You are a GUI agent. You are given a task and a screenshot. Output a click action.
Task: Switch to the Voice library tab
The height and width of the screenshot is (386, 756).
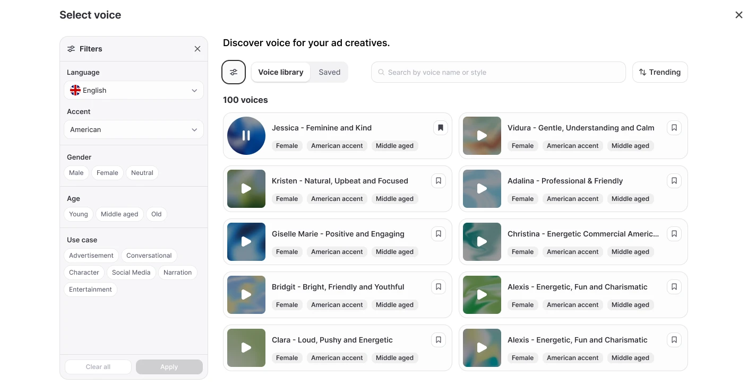tap(281, 72)
